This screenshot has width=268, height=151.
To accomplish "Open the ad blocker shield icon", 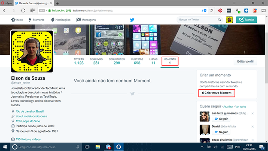I will (x=205, y=11).
